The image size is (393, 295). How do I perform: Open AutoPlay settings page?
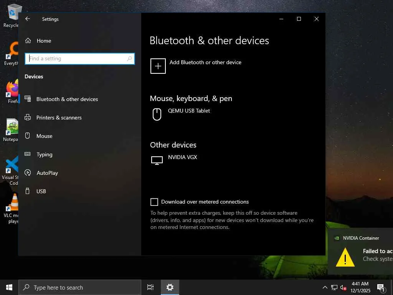click(80, 173)
